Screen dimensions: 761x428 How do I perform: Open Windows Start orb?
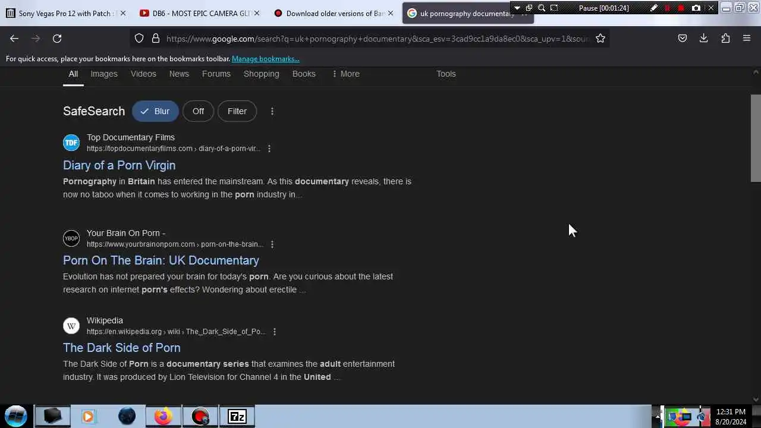point(16,416)
